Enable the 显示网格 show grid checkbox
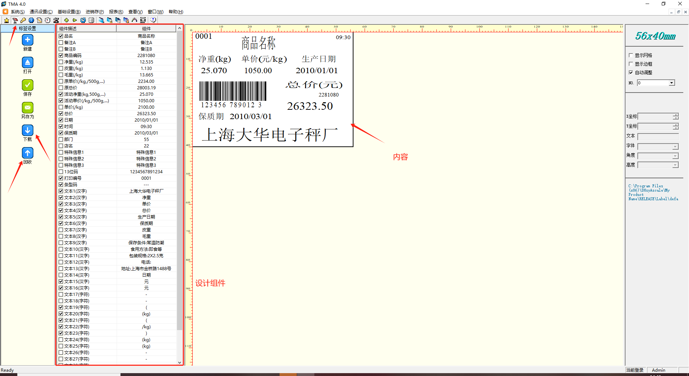The height and width of the screenshot is (376, 689). (631, 55)
